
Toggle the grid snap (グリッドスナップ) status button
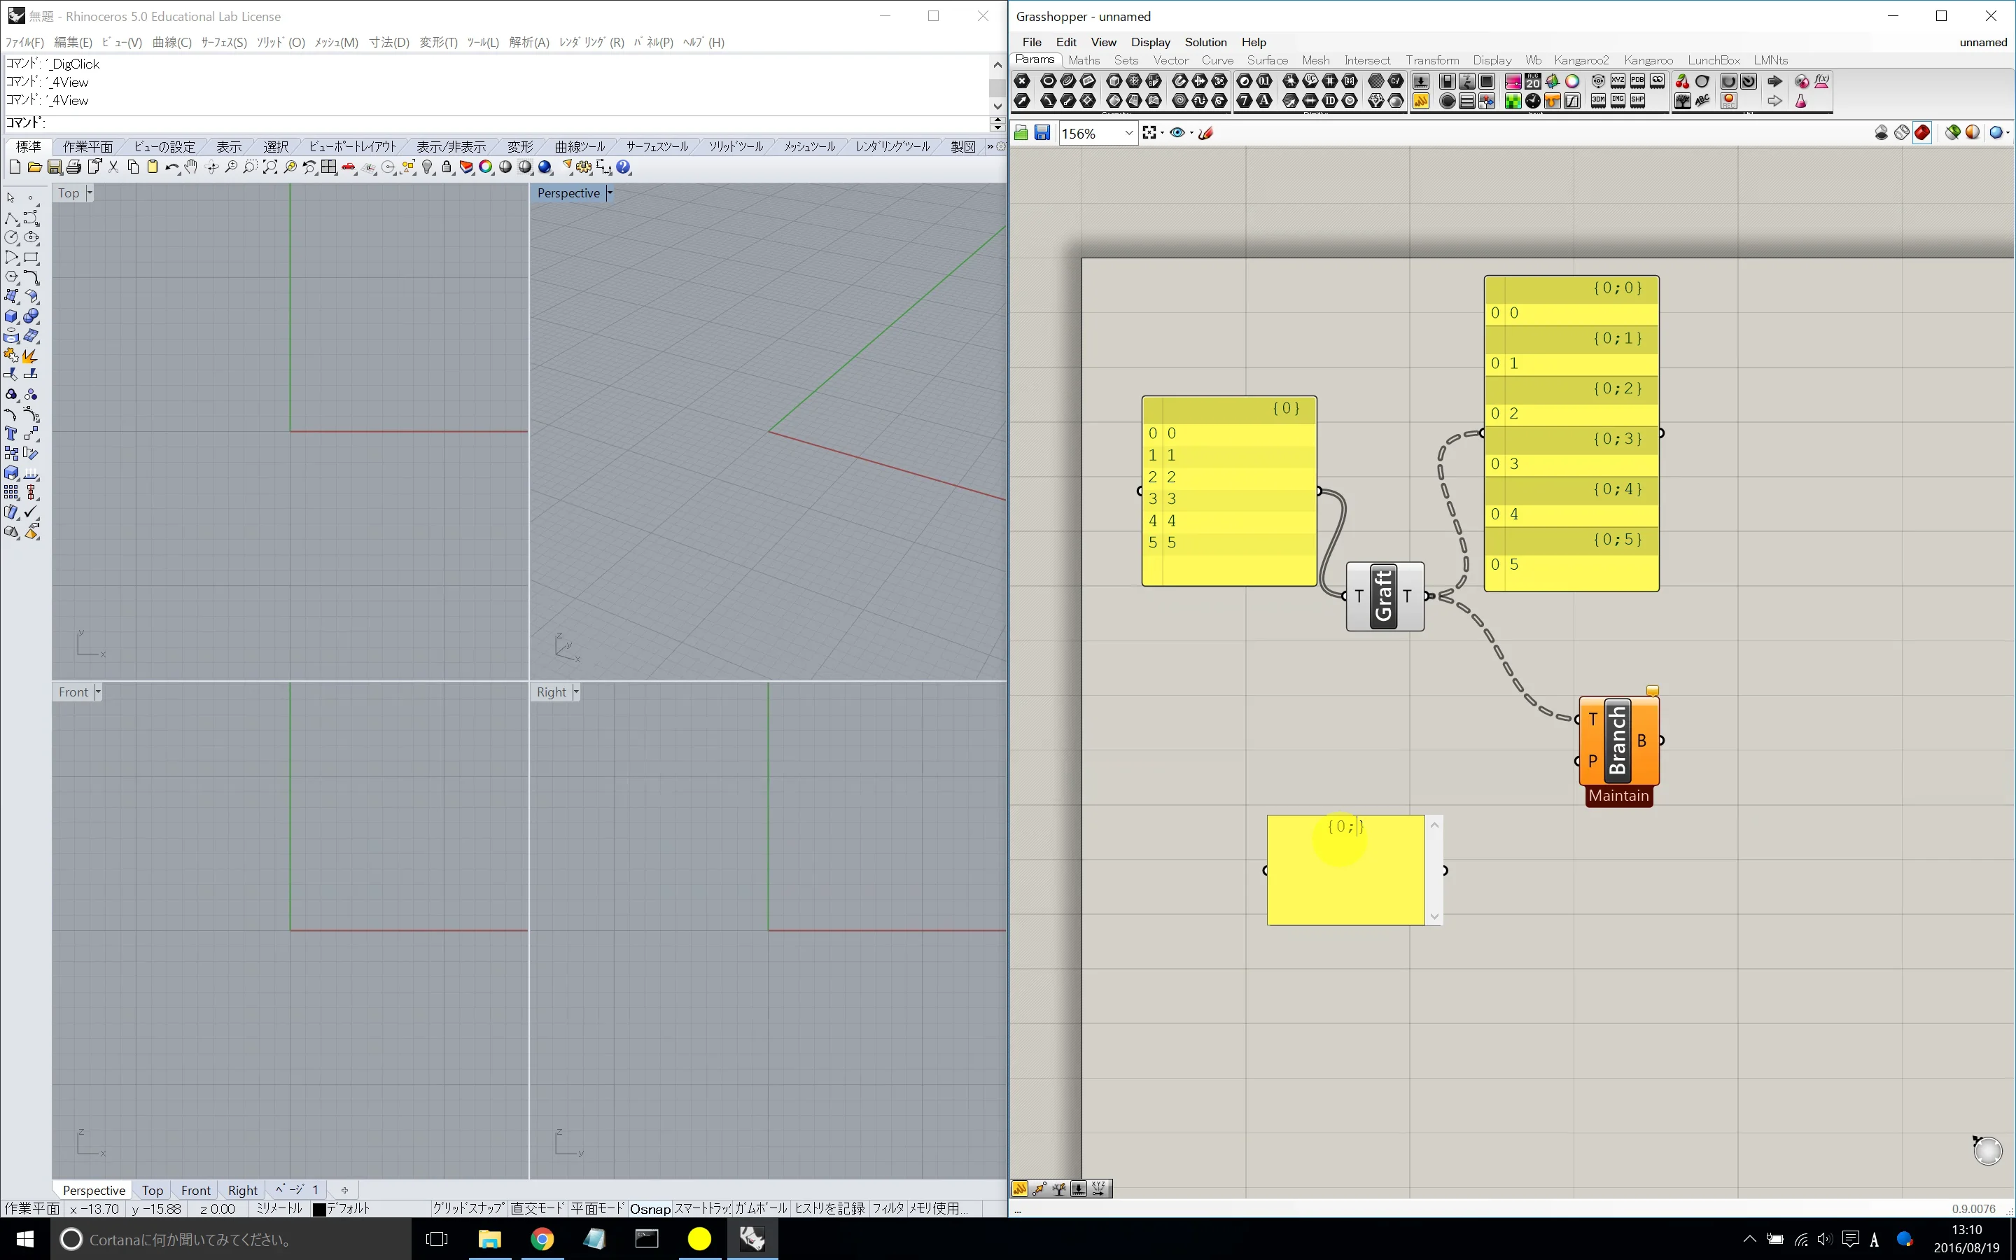(x=468, y=1208)
